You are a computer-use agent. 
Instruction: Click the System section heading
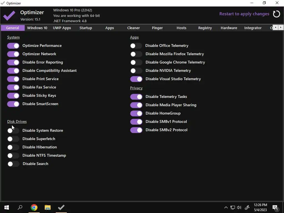(13, 37)
